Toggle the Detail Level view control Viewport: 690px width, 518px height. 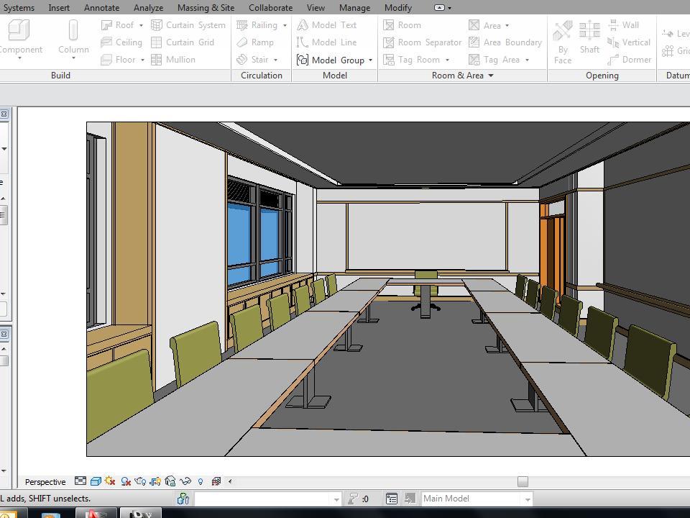(80, 481)
